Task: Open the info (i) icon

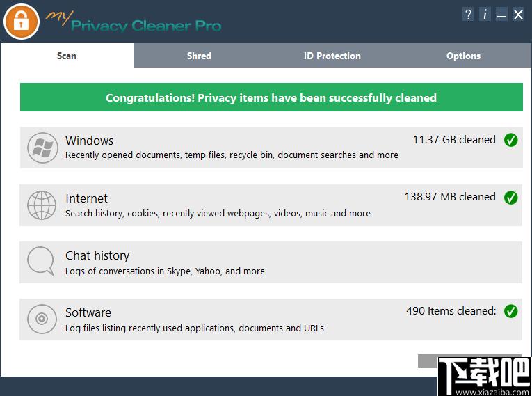Action: [485, 14]
